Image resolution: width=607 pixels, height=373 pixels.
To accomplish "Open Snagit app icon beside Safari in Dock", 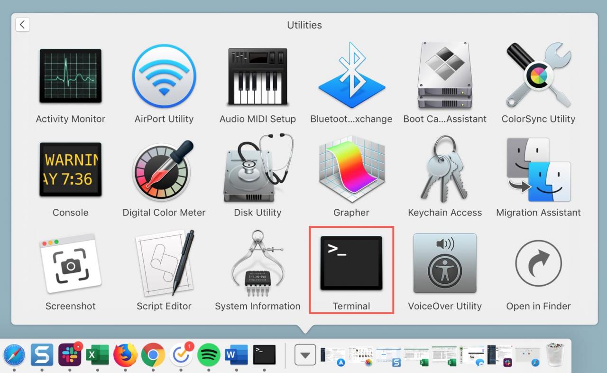I will pos(42,355).
